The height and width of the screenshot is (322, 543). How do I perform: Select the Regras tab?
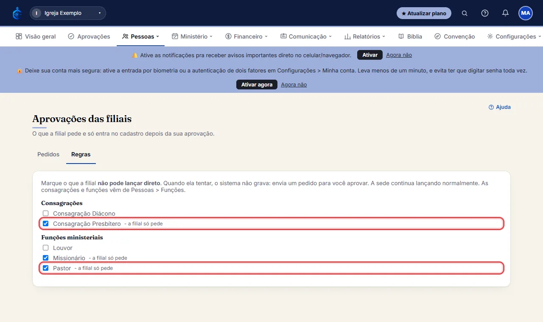pyautogui.click(x=81, y=154)
